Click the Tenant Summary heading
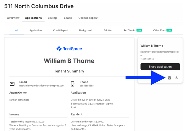 (x=69, y=71)
